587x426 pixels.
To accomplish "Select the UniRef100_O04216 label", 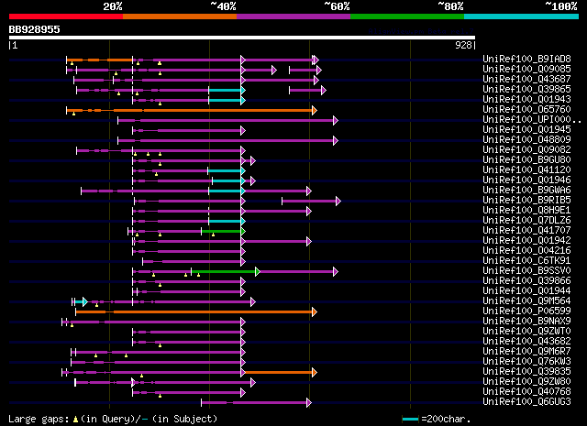I will coord(526,251).
